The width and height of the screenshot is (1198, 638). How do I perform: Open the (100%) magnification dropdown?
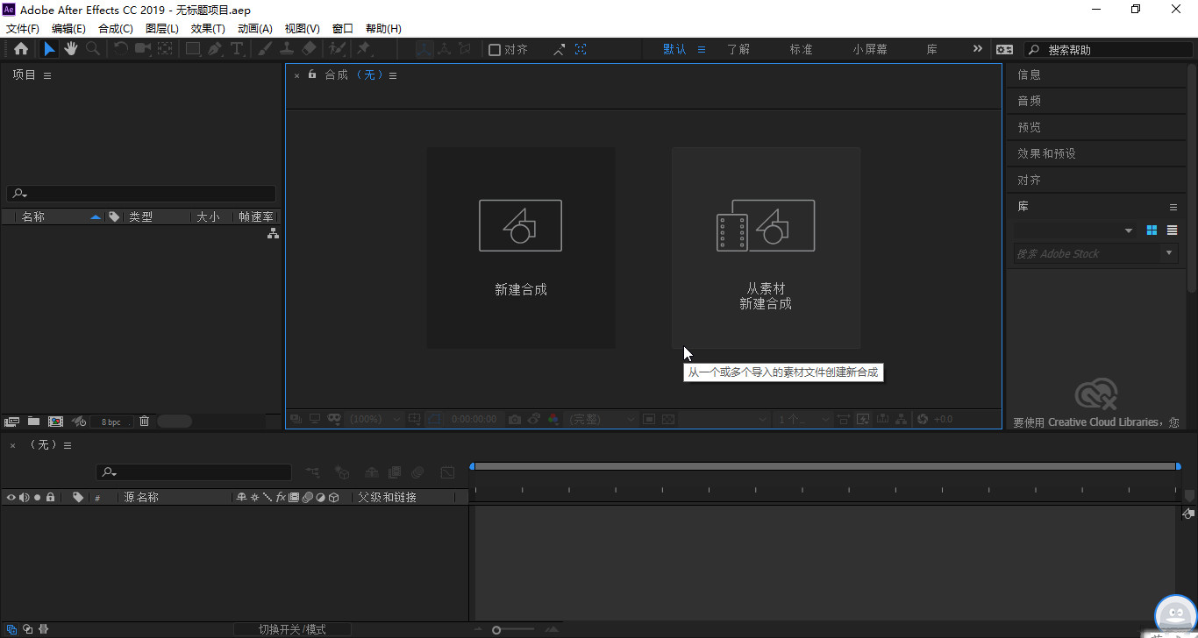[x=374, y=420]
